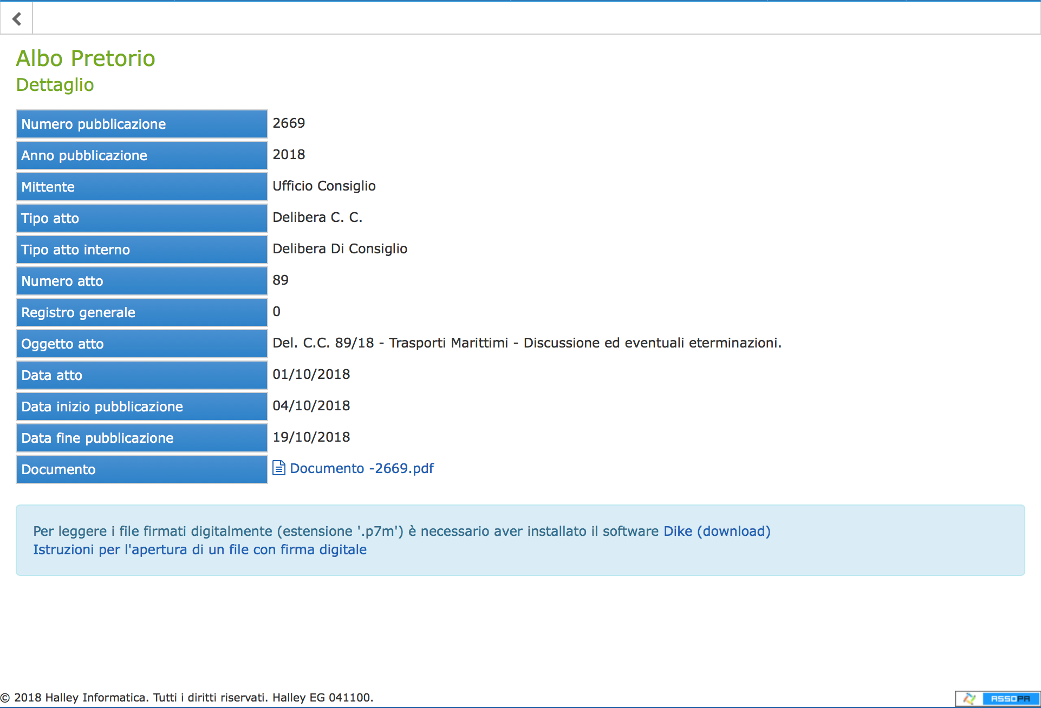This screenshot has height=708, width=1041.
Task: Click the '.p7m' digital signature notice text
Action: pos(347,531)
